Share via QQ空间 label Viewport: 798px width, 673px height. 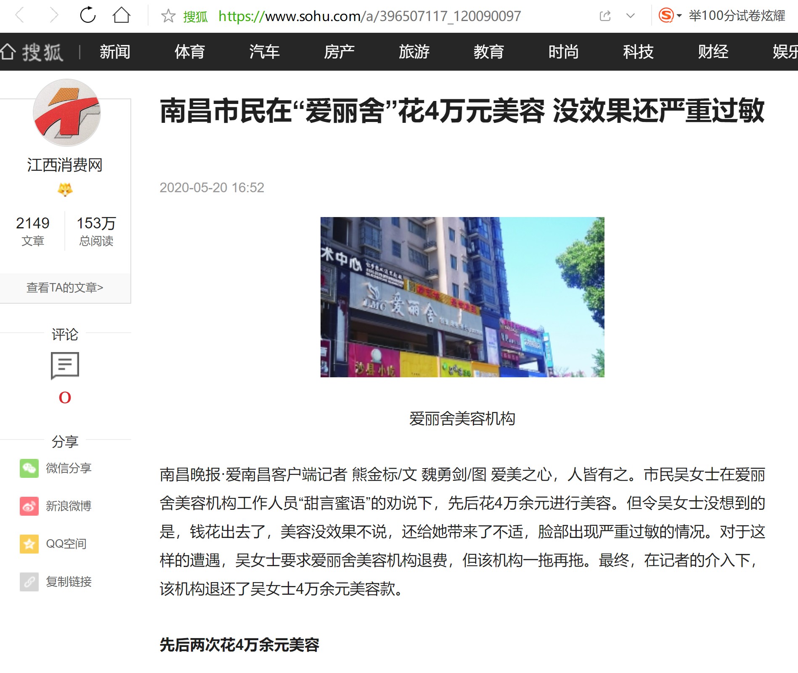(66, 544)
